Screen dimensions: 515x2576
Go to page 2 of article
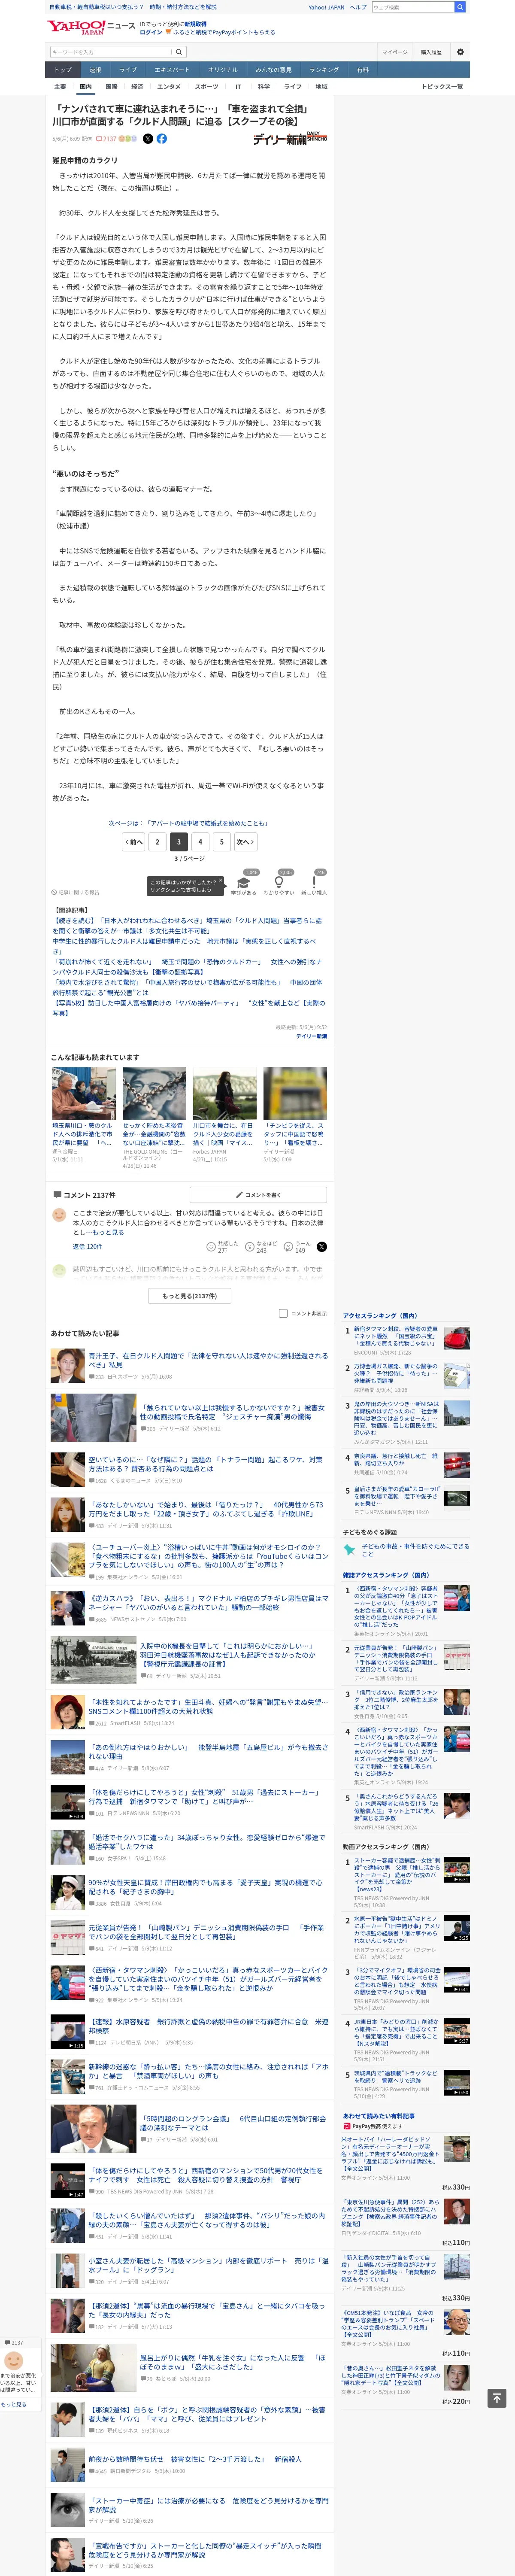coord(157,842)
